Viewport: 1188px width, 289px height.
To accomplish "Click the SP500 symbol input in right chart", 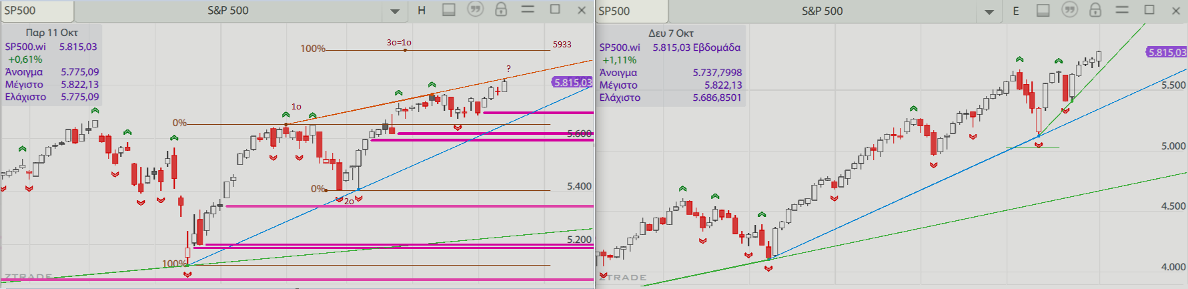I will point(631,11).
